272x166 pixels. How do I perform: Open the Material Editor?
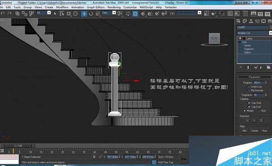click(245, 14)
